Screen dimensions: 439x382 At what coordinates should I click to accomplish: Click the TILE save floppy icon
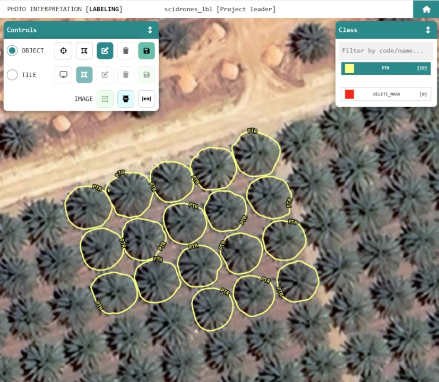pyautogui.click(x=147, y=75)
